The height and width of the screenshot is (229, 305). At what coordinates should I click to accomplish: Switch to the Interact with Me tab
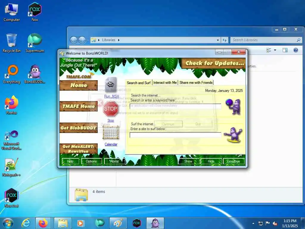click(165, 83)
